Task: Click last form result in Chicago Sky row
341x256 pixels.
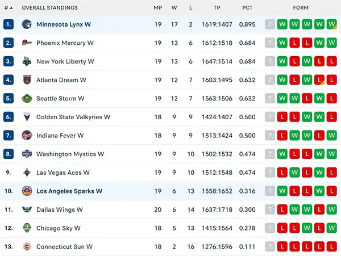Action: (x=332, y=228)
